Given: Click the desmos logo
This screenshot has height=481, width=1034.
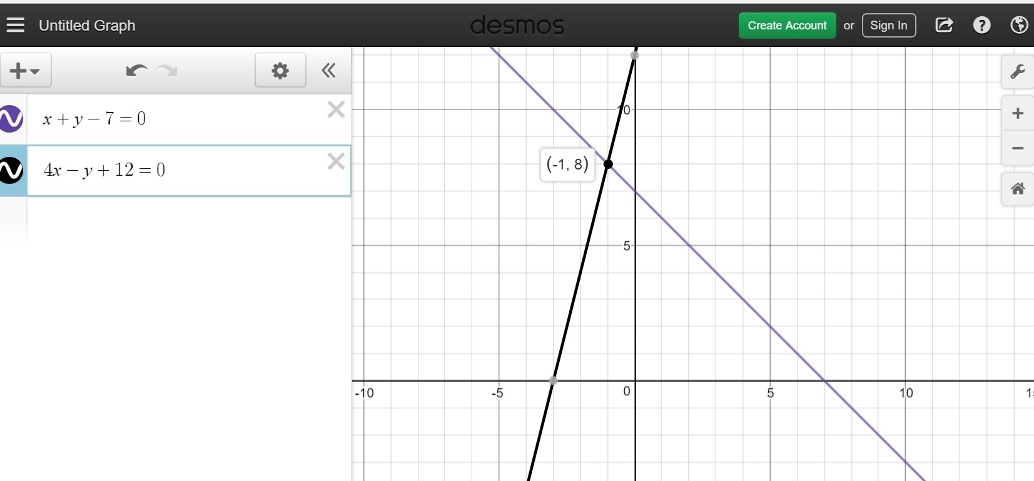Looking at the screenshot, I should [x=517, y=26].
